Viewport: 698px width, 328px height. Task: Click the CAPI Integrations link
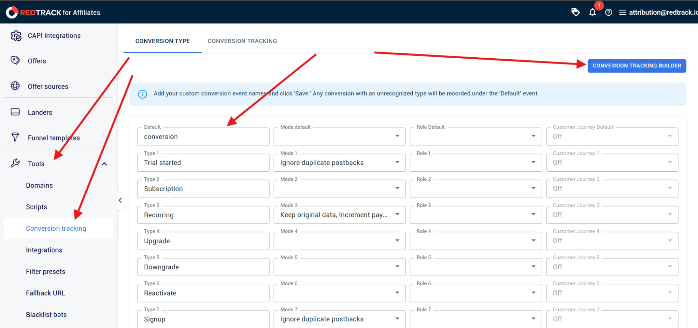[x=54, y=36]
